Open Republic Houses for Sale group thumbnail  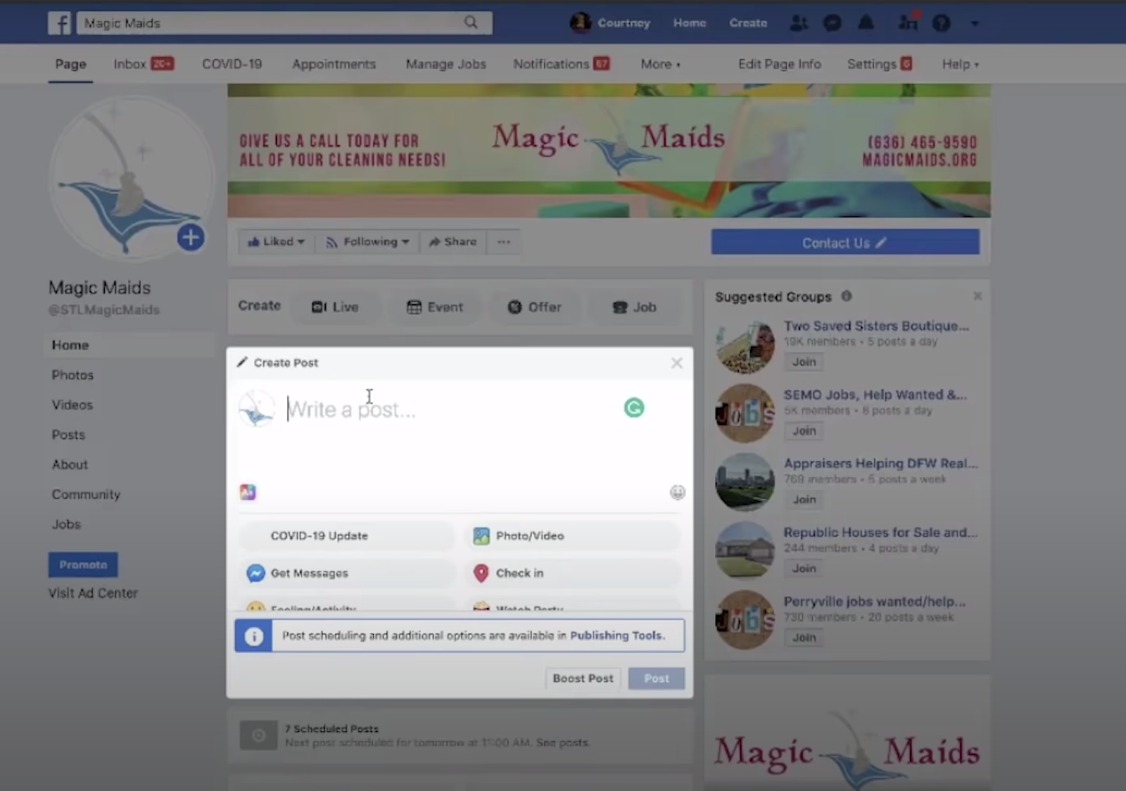click(x=745, y=550)
